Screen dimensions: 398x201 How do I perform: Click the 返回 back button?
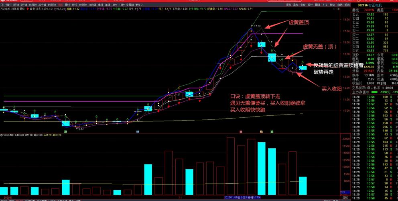pyautogui.click(x=347, y=4)
